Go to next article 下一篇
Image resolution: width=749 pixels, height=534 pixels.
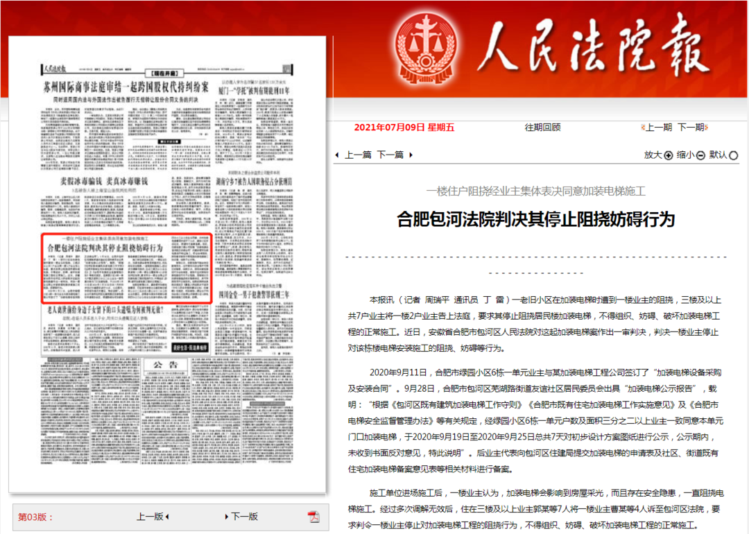point(390,155)
